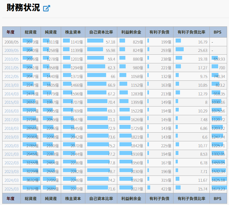Image resolution: width=229 pixels, height=205 pixels.
Task: Click the 25.63 debt ratio bar for 2009/05
Action: pos(191,50)
